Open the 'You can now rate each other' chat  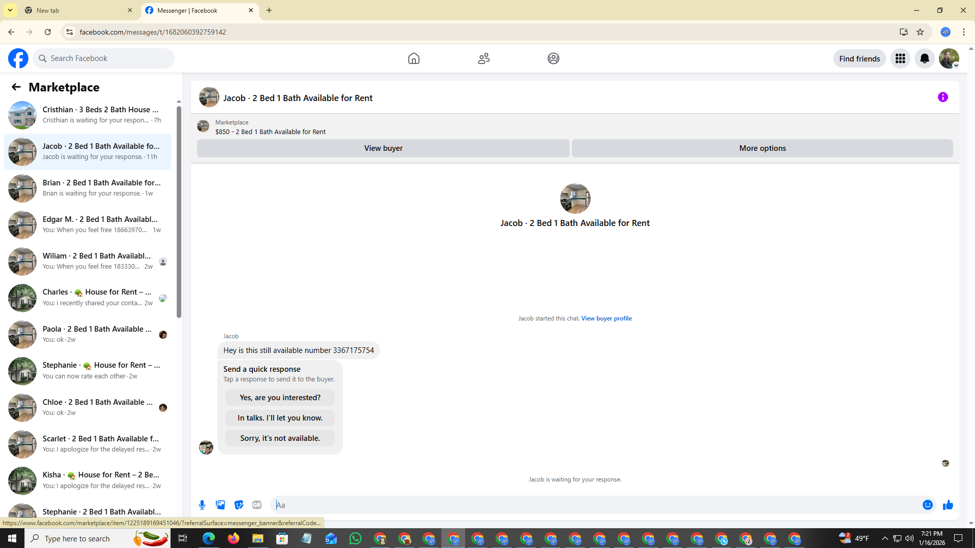pos(88,371)
